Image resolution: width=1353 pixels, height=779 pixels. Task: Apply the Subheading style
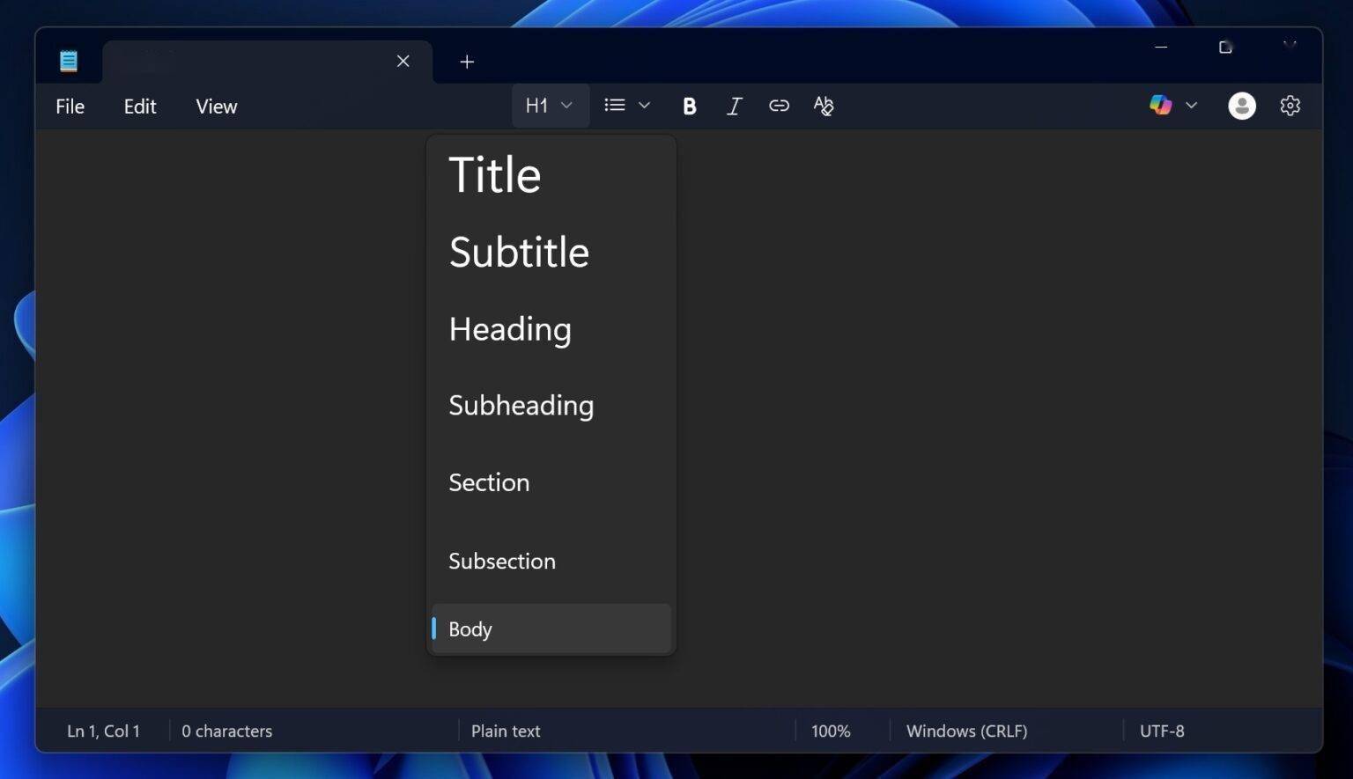point(551,406)
